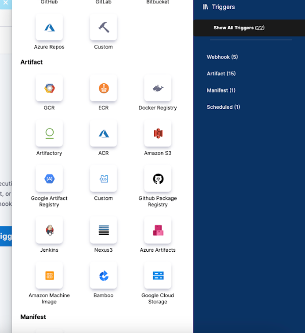
Task: Choose Amazon S3 artifact trigger
Action: click(158, 134)
